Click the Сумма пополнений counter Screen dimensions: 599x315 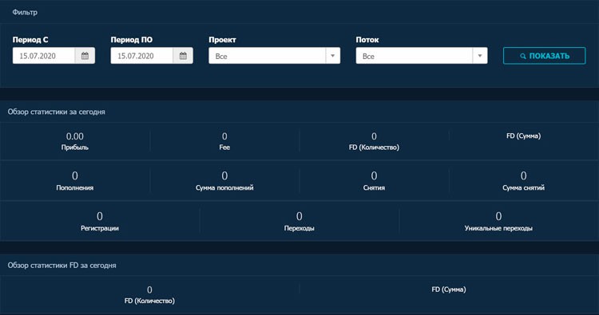[x=224, y=181]
